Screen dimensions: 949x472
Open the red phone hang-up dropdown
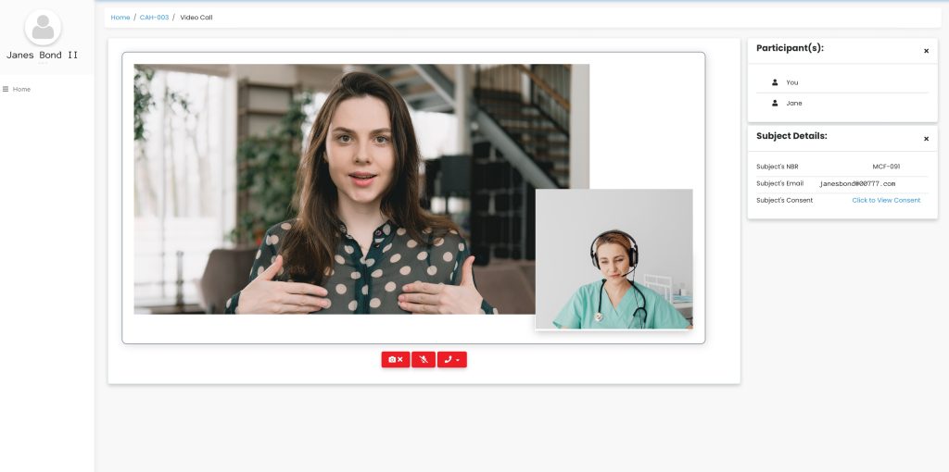tap(451, 359)
